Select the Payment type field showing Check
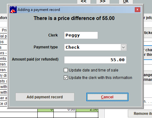 pos(95,47)
